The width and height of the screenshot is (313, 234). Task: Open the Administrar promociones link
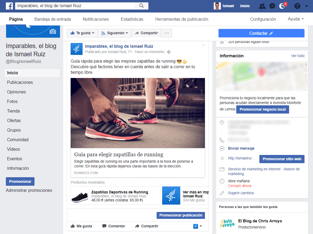coord(29,190)
